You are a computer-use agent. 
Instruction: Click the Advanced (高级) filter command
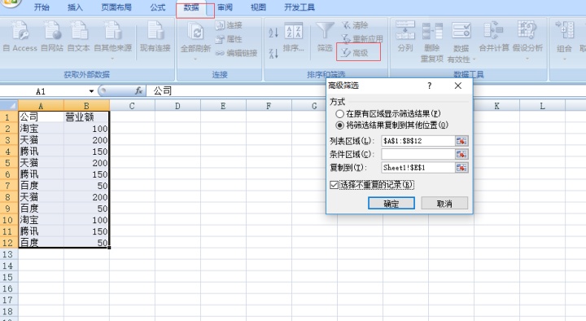pos(356,53)
